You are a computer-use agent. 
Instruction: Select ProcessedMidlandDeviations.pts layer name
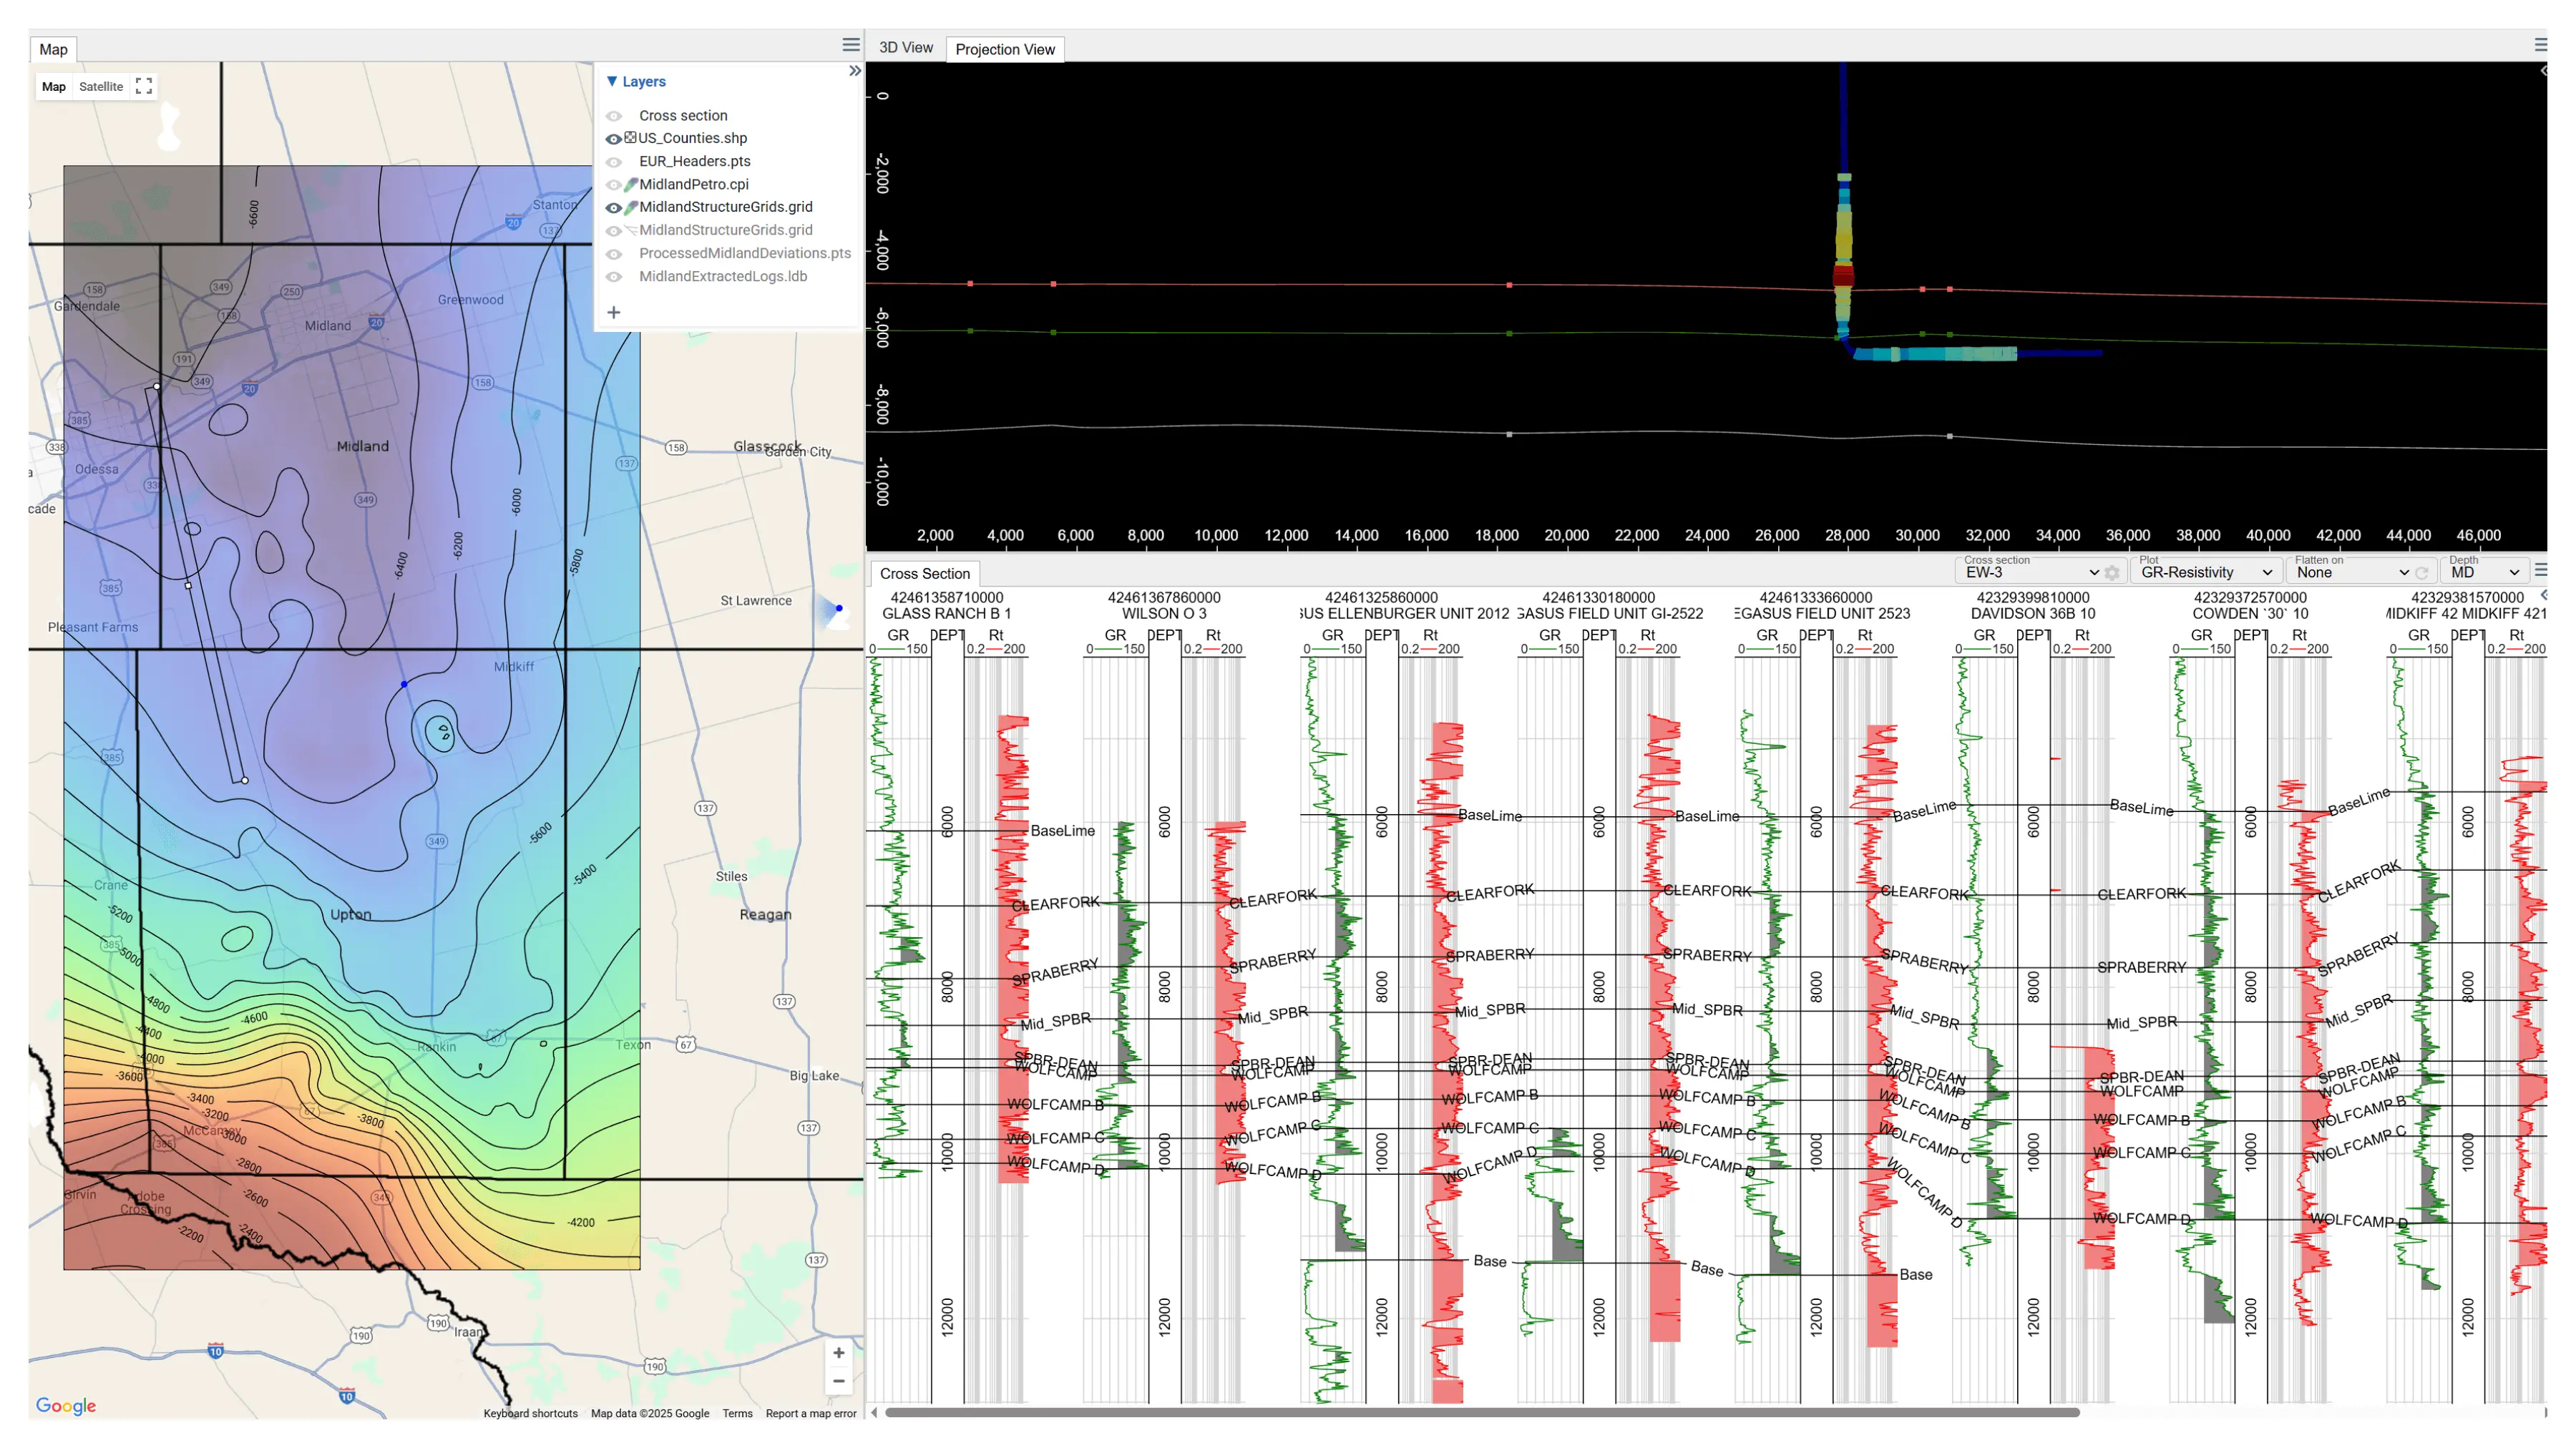744,253
